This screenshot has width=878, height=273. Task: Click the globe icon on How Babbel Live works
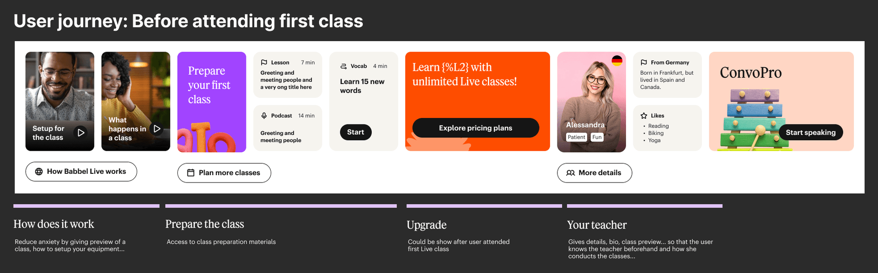tap(38, 171)
